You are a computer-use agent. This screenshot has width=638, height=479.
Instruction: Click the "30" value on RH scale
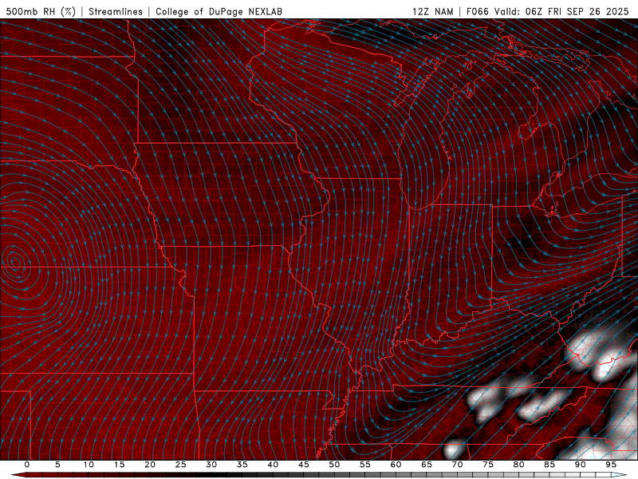pyautogui.click(x=211, y=465)
